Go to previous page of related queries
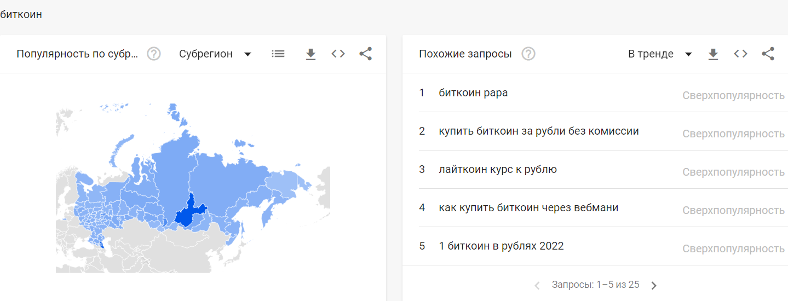788x301 pixels. click(537, 285)
